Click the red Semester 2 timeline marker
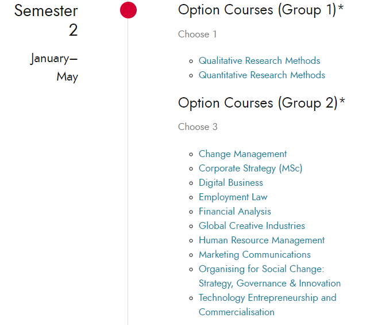Screen dimensions: 374x325 tap(128, 10)
